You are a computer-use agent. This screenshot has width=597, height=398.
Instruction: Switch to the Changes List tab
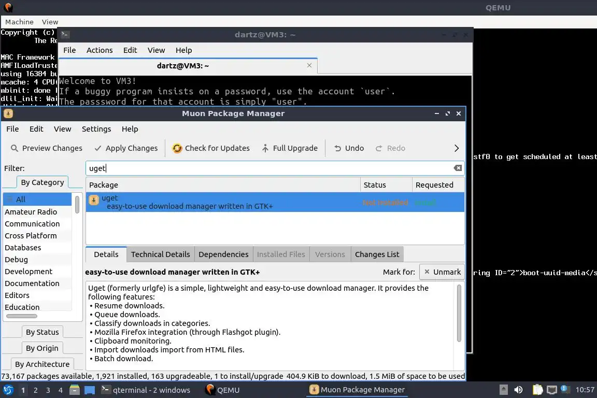point(377,254)
